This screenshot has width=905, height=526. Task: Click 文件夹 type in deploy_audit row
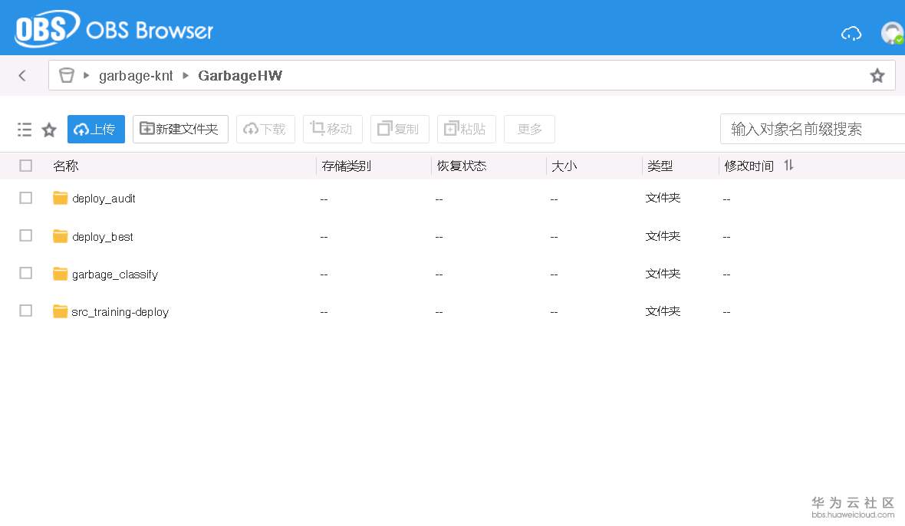tap(663, 198)
